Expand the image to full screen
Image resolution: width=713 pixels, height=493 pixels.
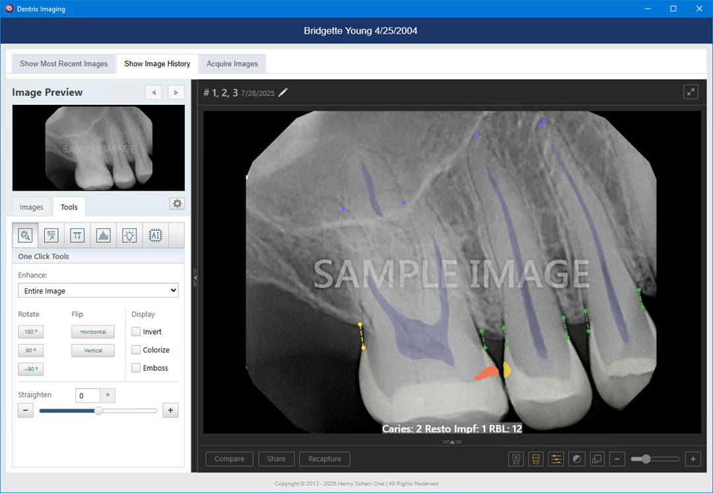(691, 92)
